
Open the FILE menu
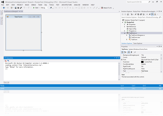click(x=3, y=5)
